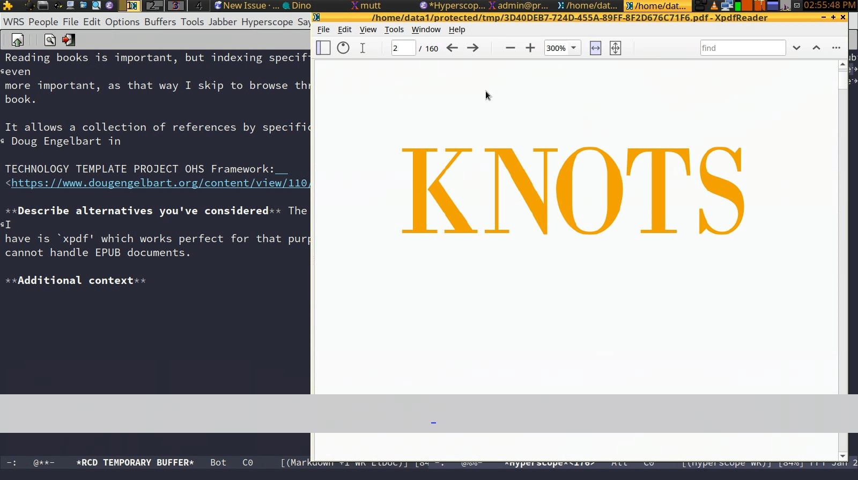Image resolution: width=858 pixels, height=480 pixels.
Task: Click the clock showing 02:55:48 PM
Action: 830,5
